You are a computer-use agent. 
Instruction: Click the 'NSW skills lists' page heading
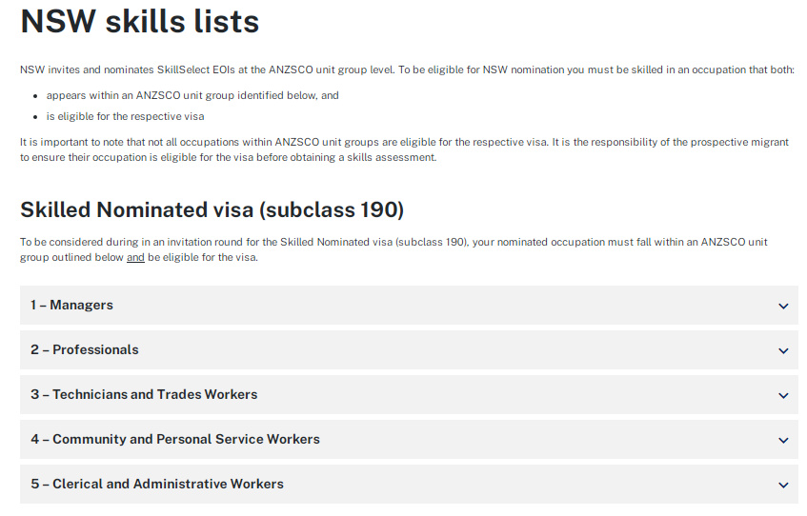coord(140,21)
